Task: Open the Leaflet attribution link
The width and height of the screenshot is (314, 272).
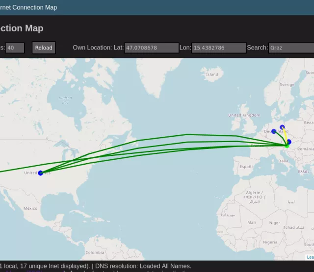Action: [310, 257]
